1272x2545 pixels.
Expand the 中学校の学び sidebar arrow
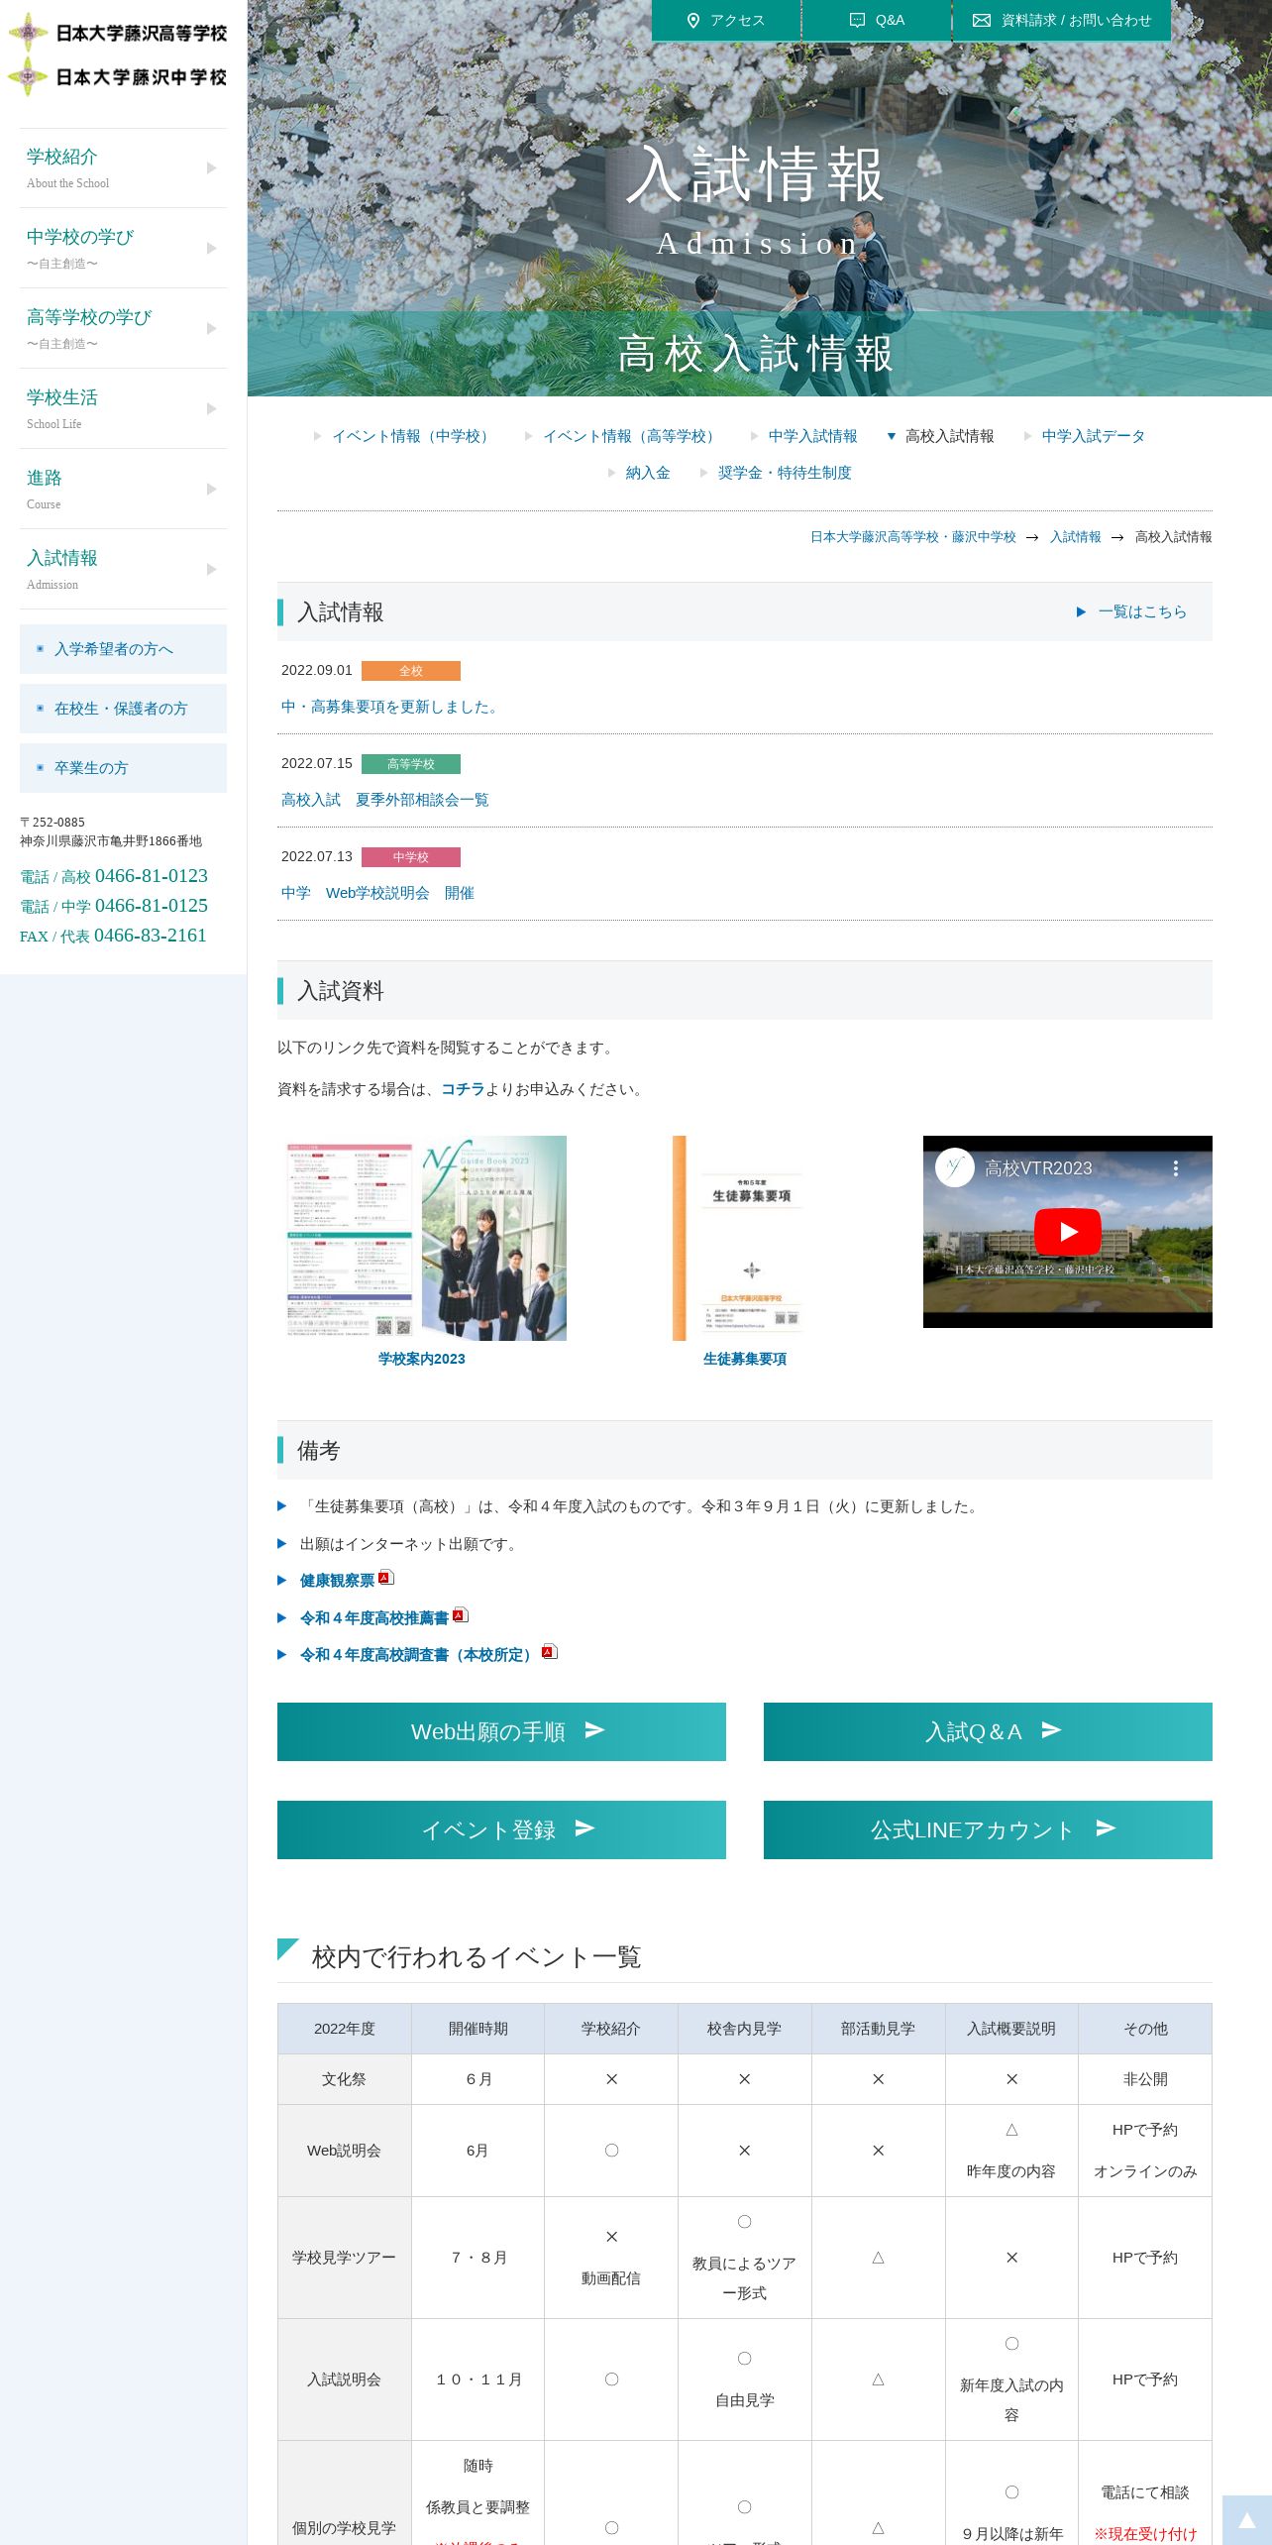(x=211, y=248)
